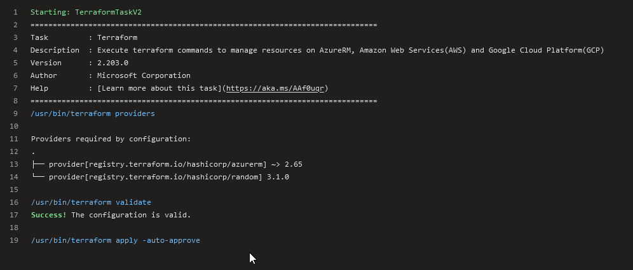
Task: Click line number 1 in the gutter
Action: (15, 12)
